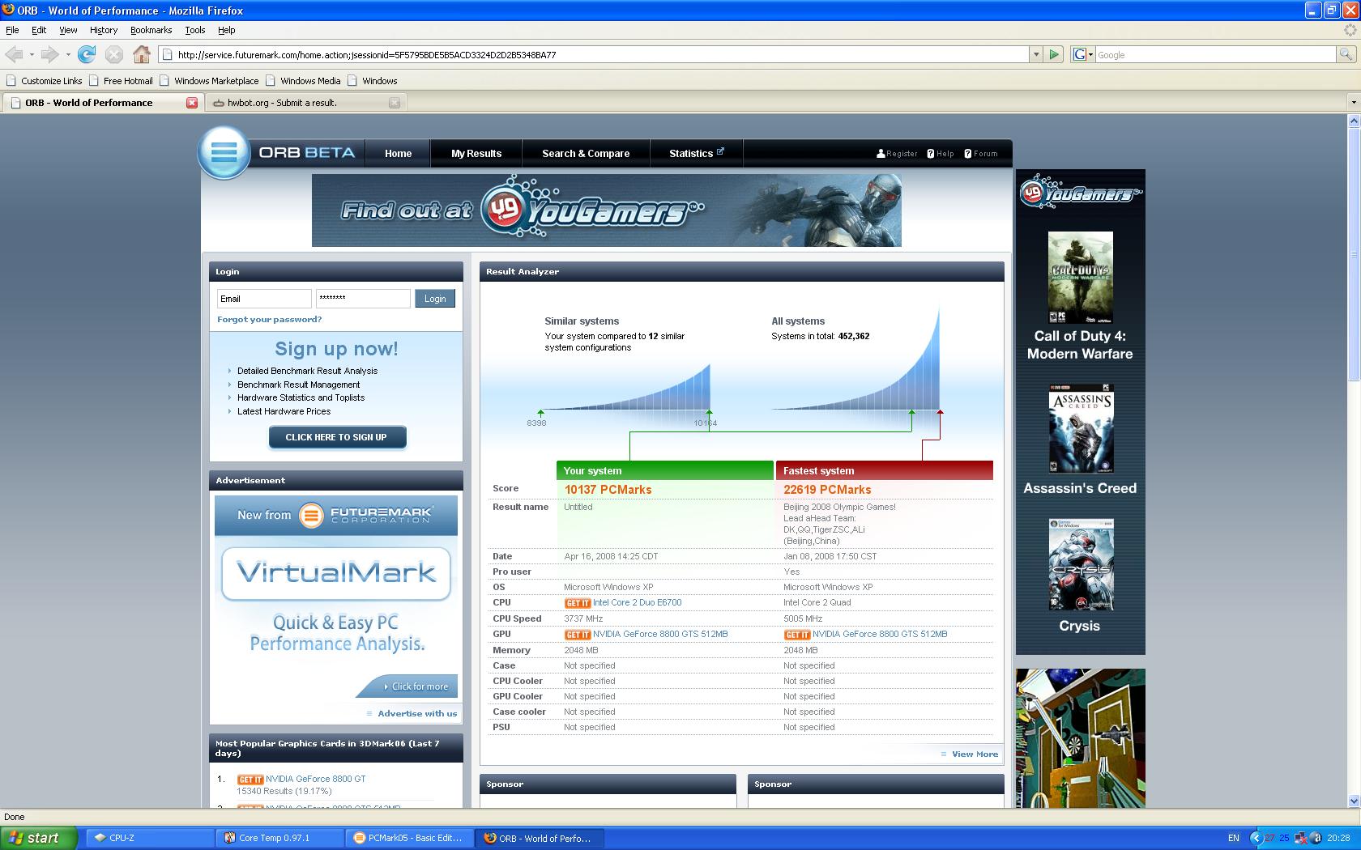Open the forward history dropdown arrow
This screenshot has width=1361, height=850.
coord(68,54)
